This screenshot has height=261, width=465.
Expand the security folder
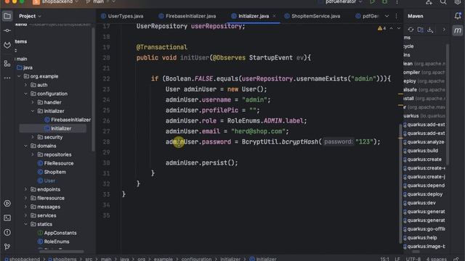tap(33, 137)
